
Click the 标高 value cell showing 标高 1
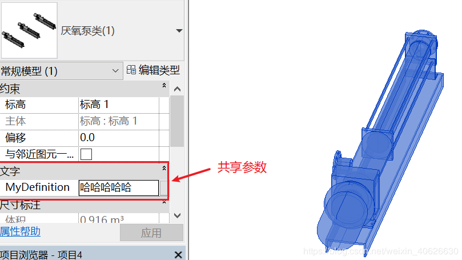[x=119, y=105]
